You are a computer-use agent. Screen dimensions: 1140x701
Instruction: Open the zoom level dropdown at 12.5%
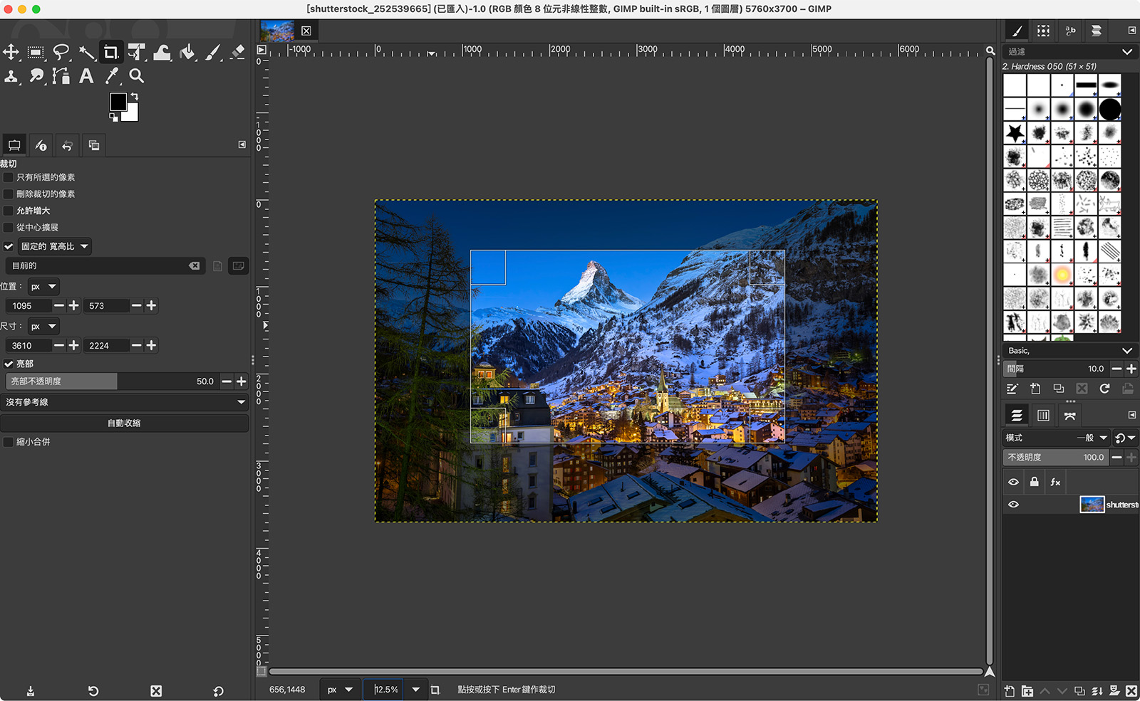coord(416,690)
